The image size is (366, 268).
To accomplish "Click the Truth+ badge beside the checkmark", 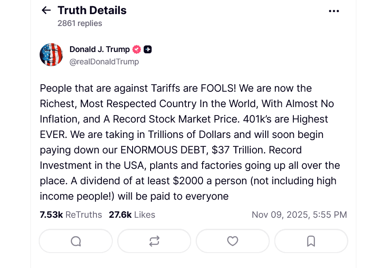I will [x=148, y=49].
